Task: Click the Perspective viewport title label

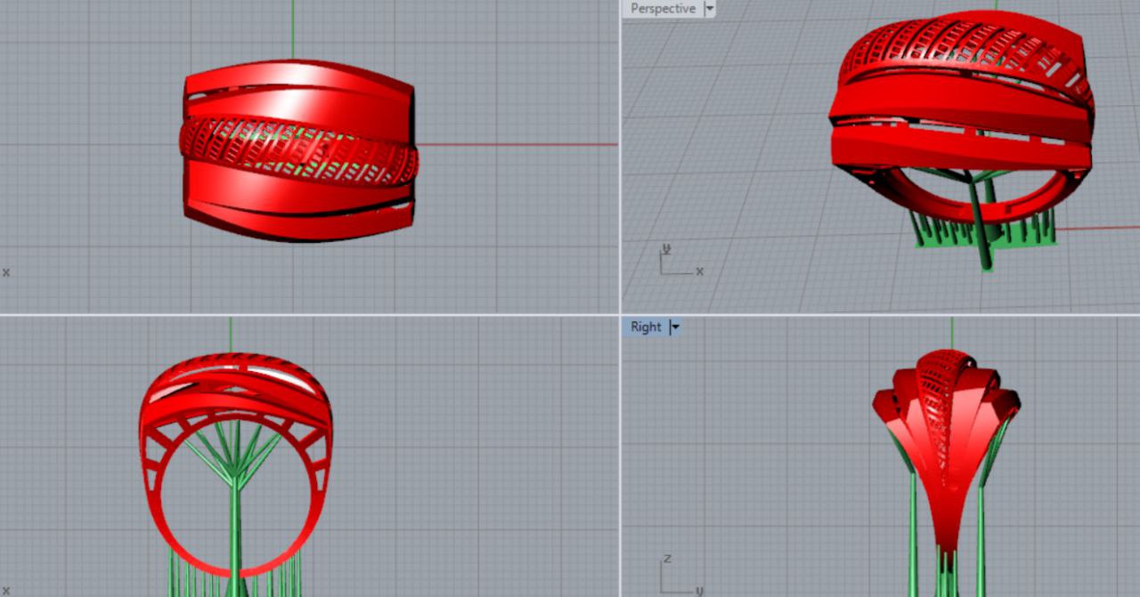Action: pyautogui.click(x=662, y=9)
